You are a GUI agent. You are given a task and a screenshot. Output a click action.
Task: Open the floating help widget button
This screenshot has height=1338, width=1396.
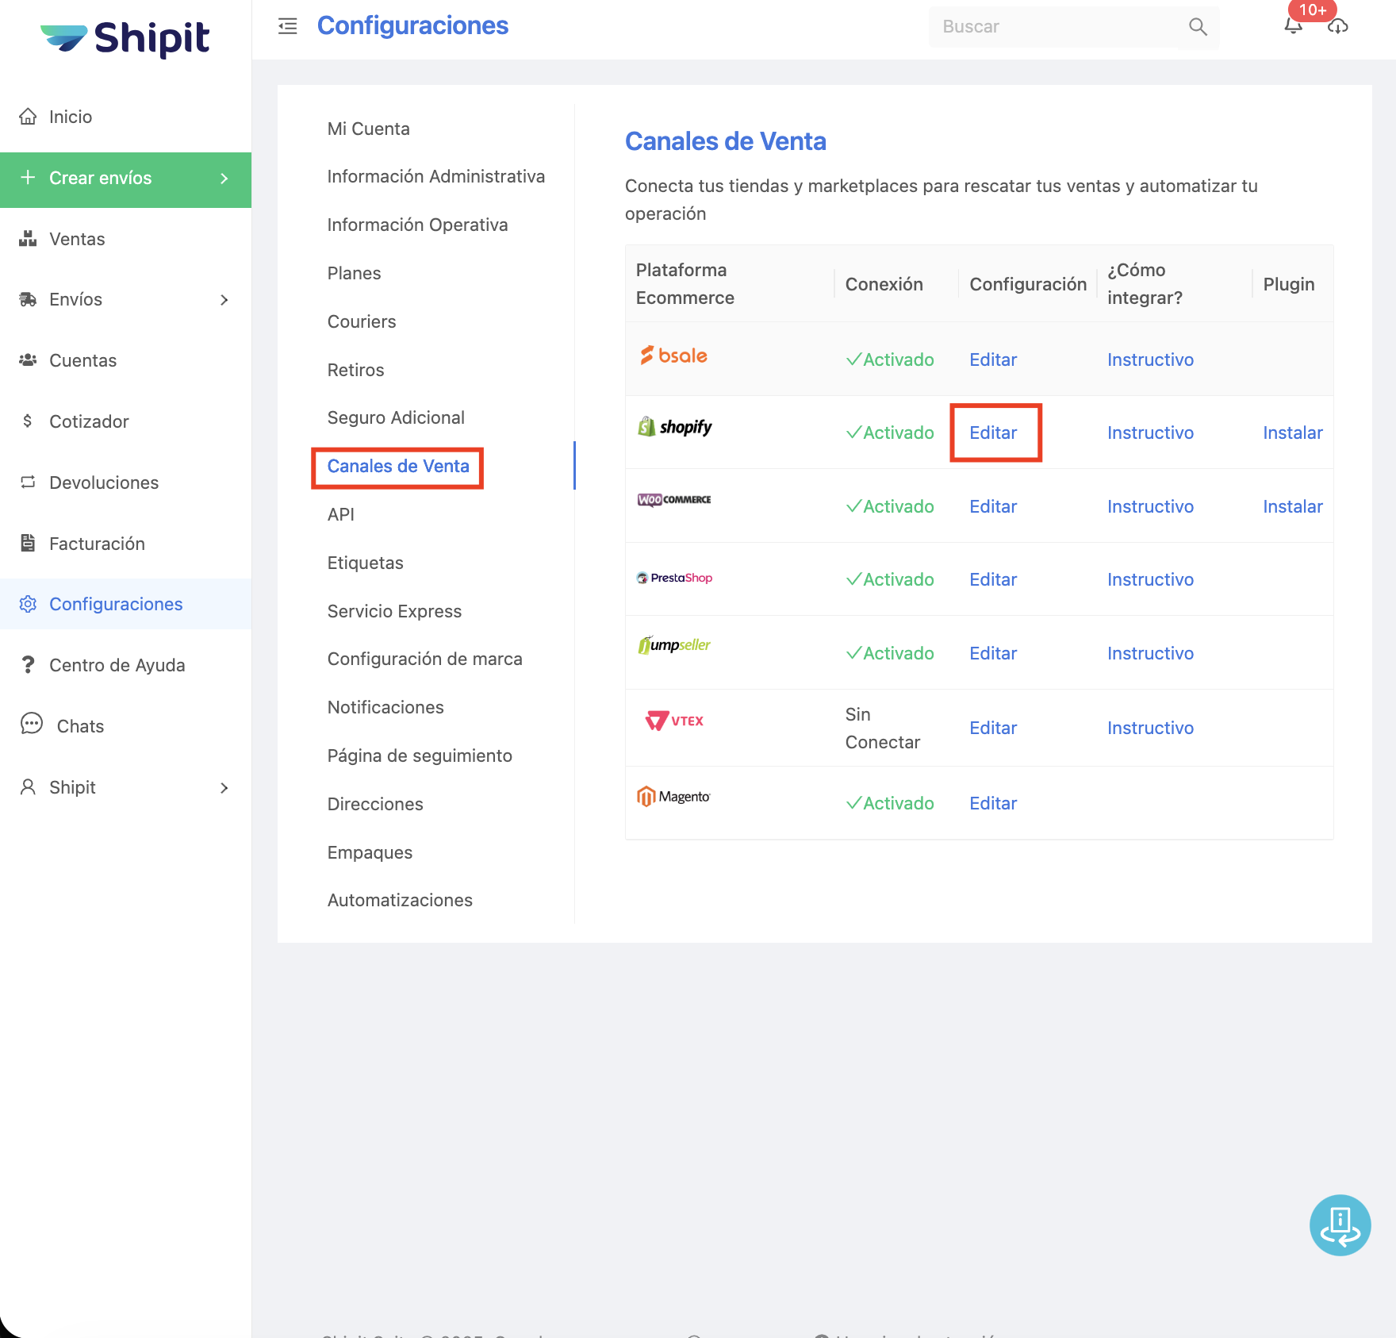[1340, 1225]
